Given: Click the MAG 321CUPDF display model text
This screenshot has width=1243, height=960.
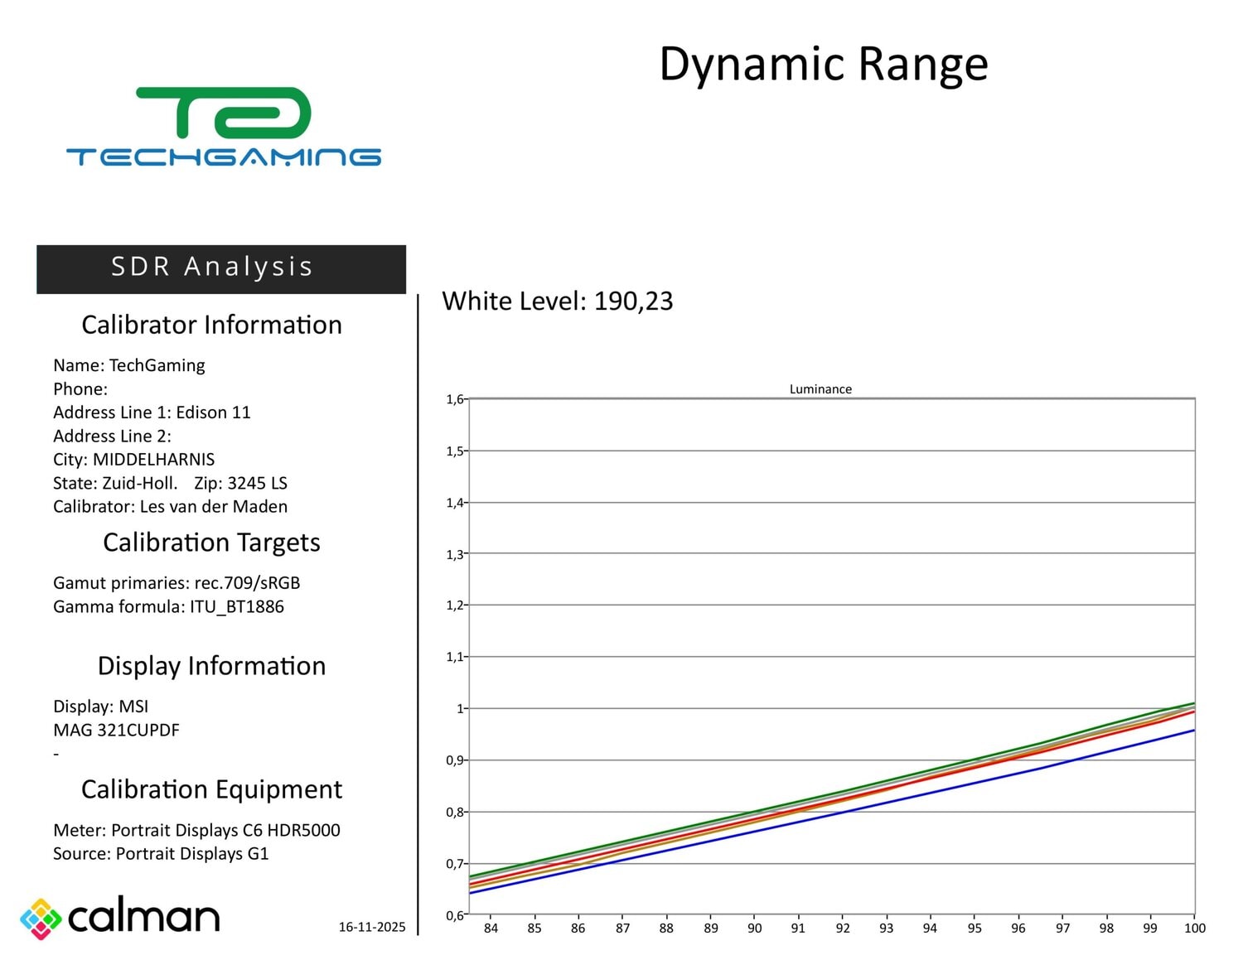Looking at the screenshot, I should tap(116, 731).
